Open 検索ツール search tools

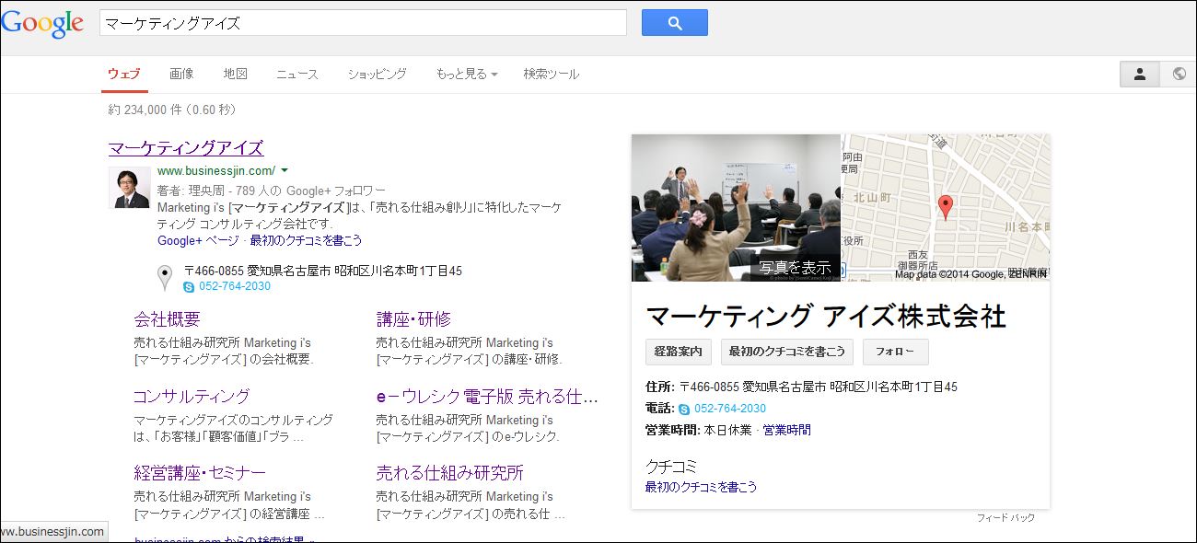551,75
